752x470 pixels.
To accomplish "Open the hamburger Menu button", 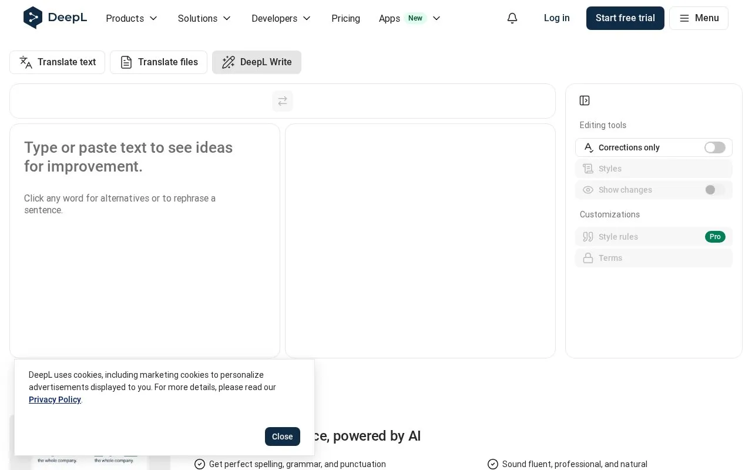I will pyautogui.click(x=699, y=18).
